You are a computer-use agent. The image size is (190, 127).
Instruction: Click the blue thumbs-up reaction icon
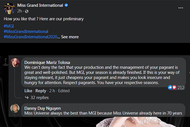click(170, 87)
